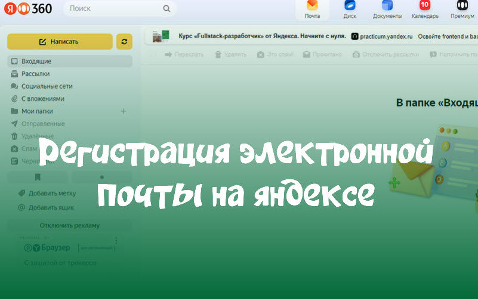478x299 pixels.
Task: Open the Yandex 360 logo home
Action: coord(28,8)
